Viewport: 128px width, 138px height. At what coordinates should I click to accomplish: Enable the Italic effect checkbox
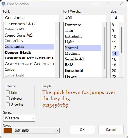pos(8,92)
